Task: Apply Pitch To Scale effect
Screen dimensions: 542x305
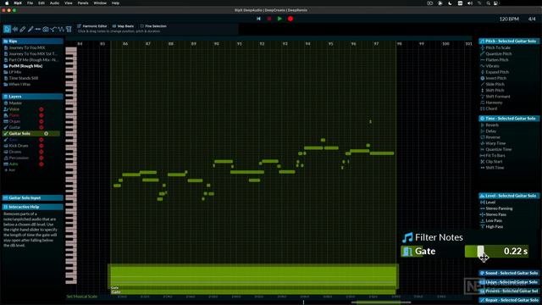Action: pos(498,47)
